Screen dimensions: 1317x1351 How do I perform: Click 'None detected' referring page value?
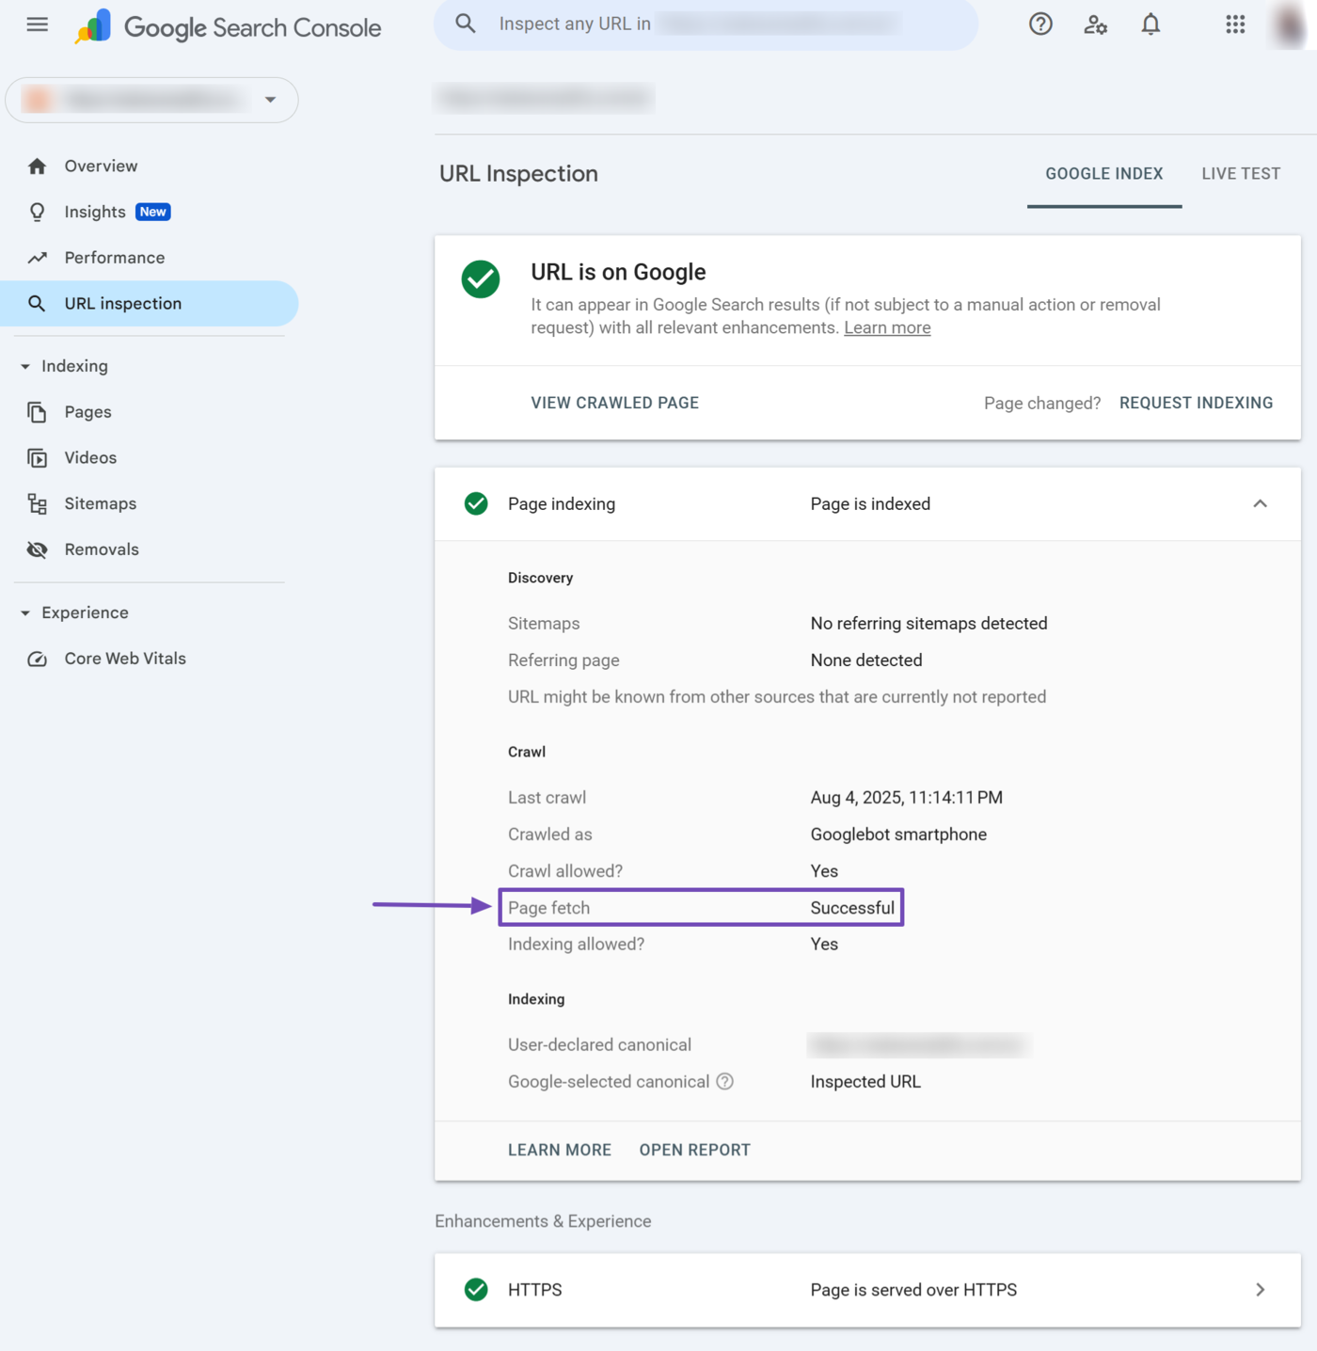pos(866,660)
